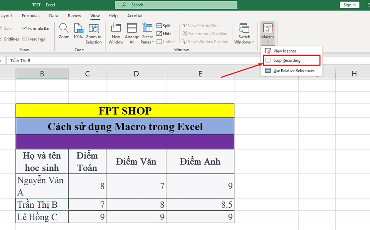Screen dimensions: 370x230
Task: Select cell 'Lê Hồng C'
Action: pyautogui.click(x=42, y=217)
